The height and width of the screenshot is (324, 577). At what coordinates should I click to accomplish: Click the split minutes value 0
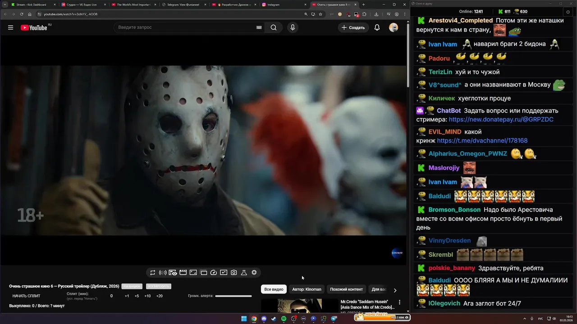(x=111, y=296)
